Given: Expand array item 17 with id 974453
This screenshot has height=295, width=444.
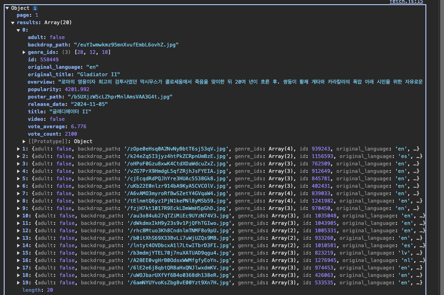Looking at the screenshot, I should coord(19,268).
